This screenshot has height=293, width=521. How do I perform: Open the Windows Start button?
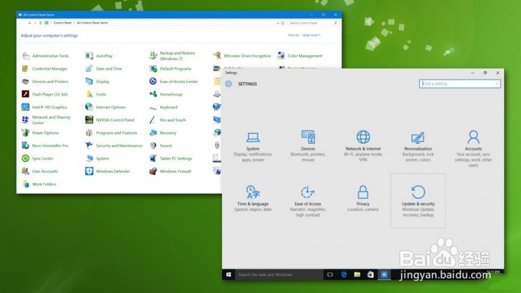click(229, 274)
